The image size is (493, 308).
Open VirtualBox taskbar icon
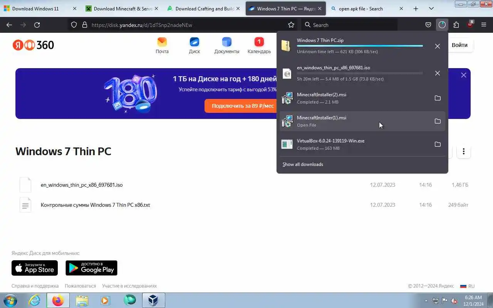coord(153,300)
